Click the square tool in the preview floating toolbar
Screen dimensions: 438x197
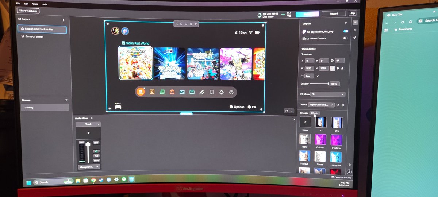click(x=182, y=23)
